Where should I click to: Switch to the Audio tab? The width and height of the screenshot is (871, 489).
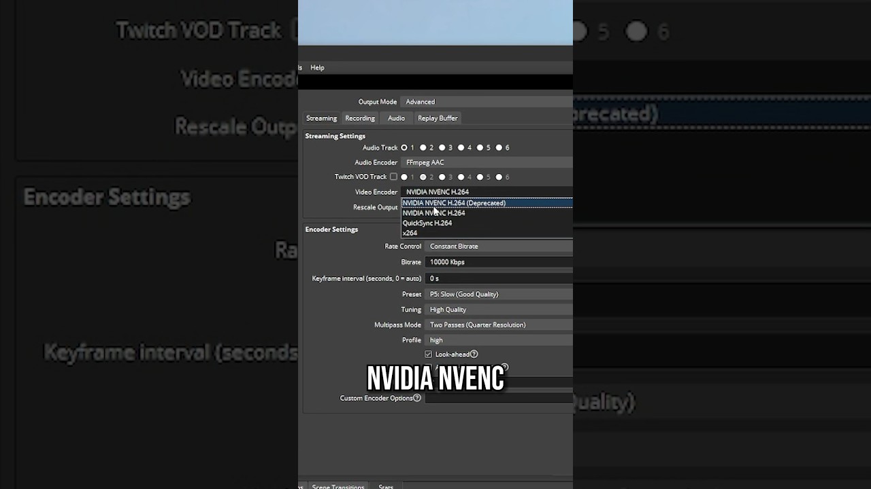point(396,118)
